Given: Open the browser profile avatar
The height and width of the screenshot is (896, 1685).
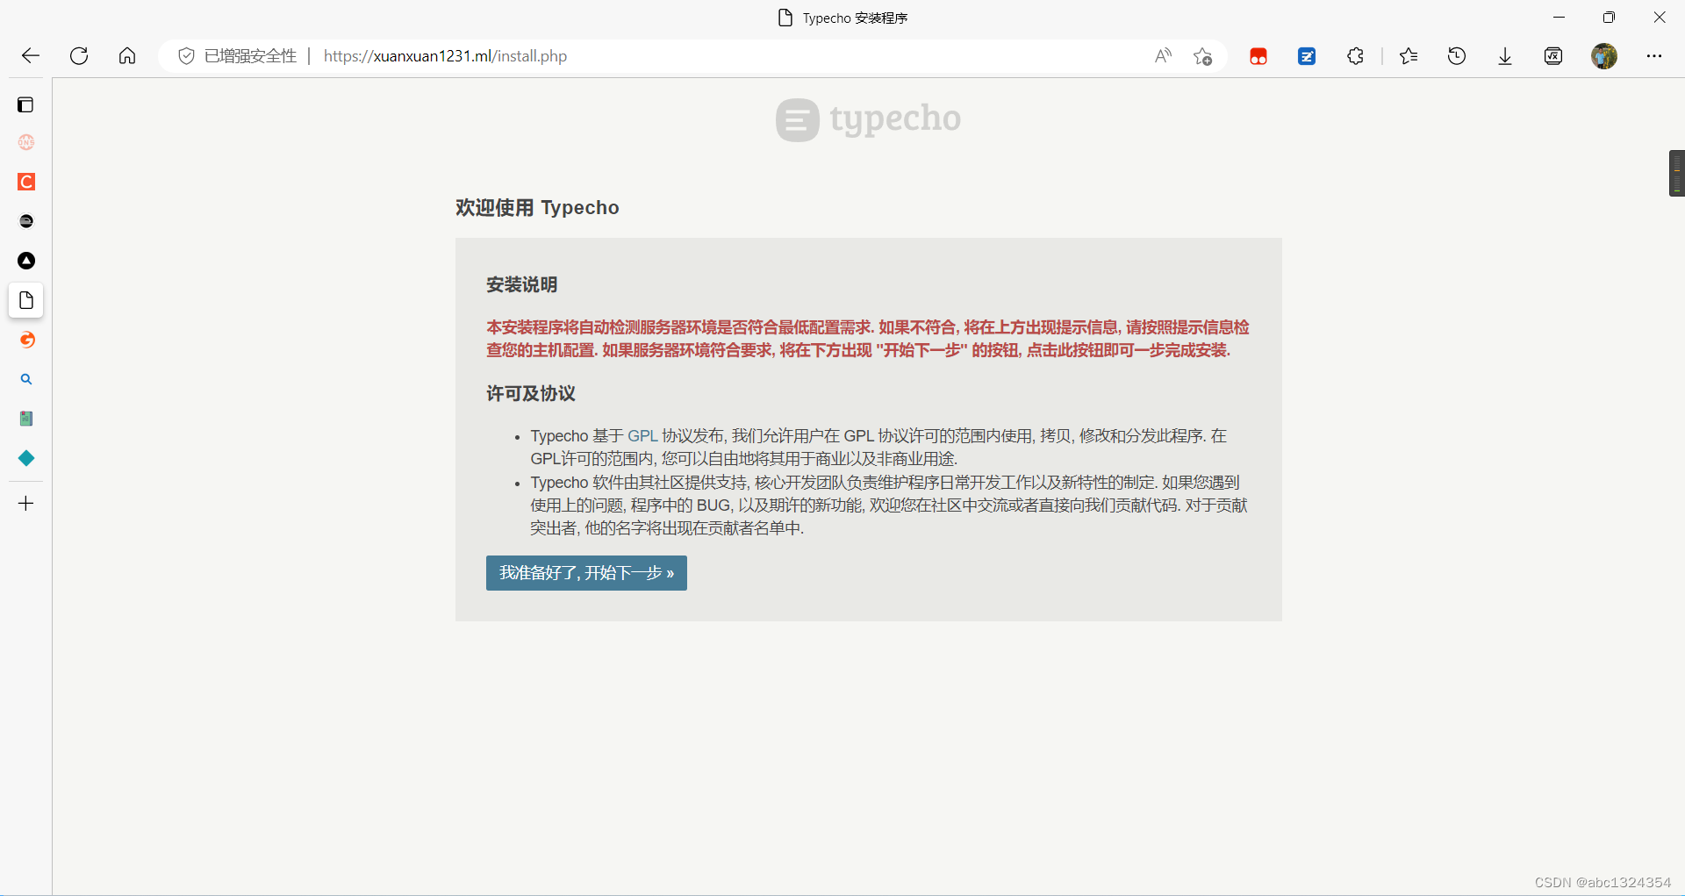Looking at the screenshot, I should click(1605, 55).
